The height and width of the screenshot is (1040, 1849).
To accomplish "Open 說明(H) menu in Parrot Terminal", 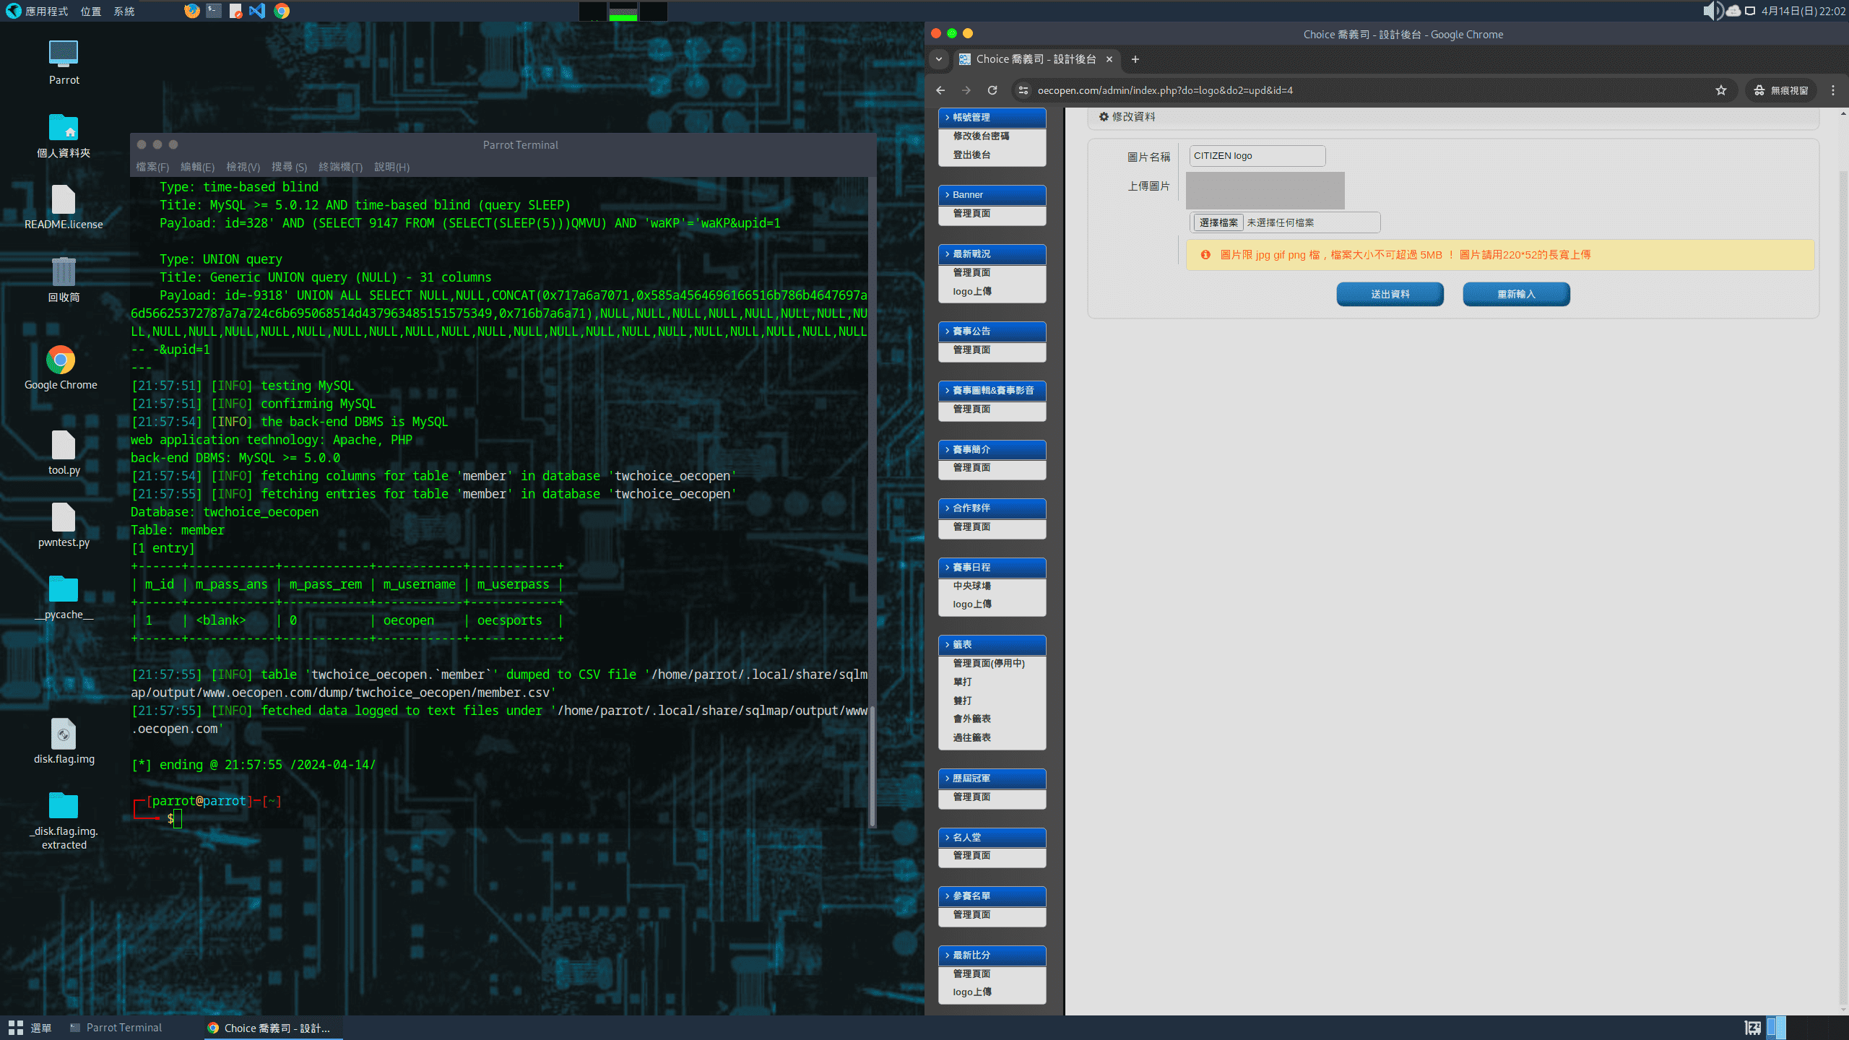I will pos(391,167).
